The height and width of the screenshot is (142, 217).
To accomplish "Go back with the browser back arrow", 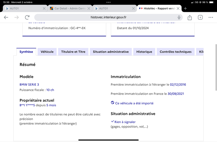I will click(6, 17).
